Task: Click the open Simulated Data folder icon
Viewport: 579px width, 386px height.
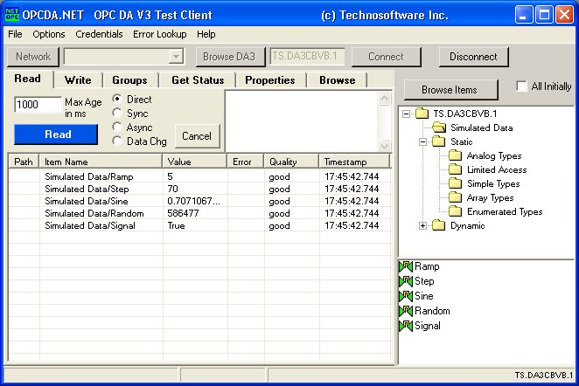Action: tap(439, 128)
